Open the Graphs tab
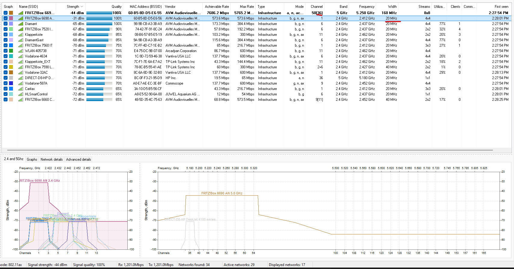Viewport: 514px width, 269px height. [32, 159]
